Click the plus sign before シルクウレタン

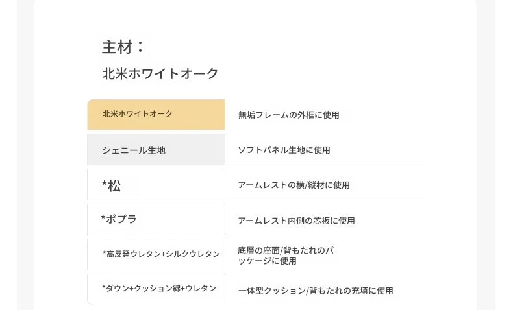163,254
